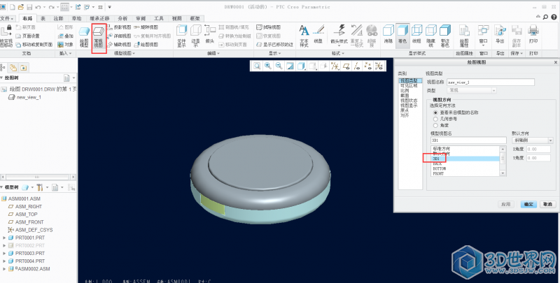Click the save icon in quick access toolbar
The image size is (560, 283).
click(29, 7)
